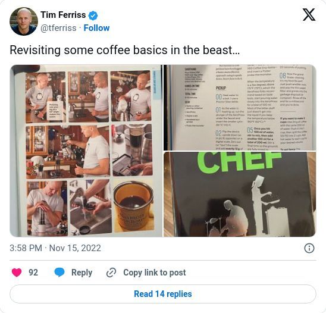
Task: Open the coffee photo collage image
Action: coord(86,151)
